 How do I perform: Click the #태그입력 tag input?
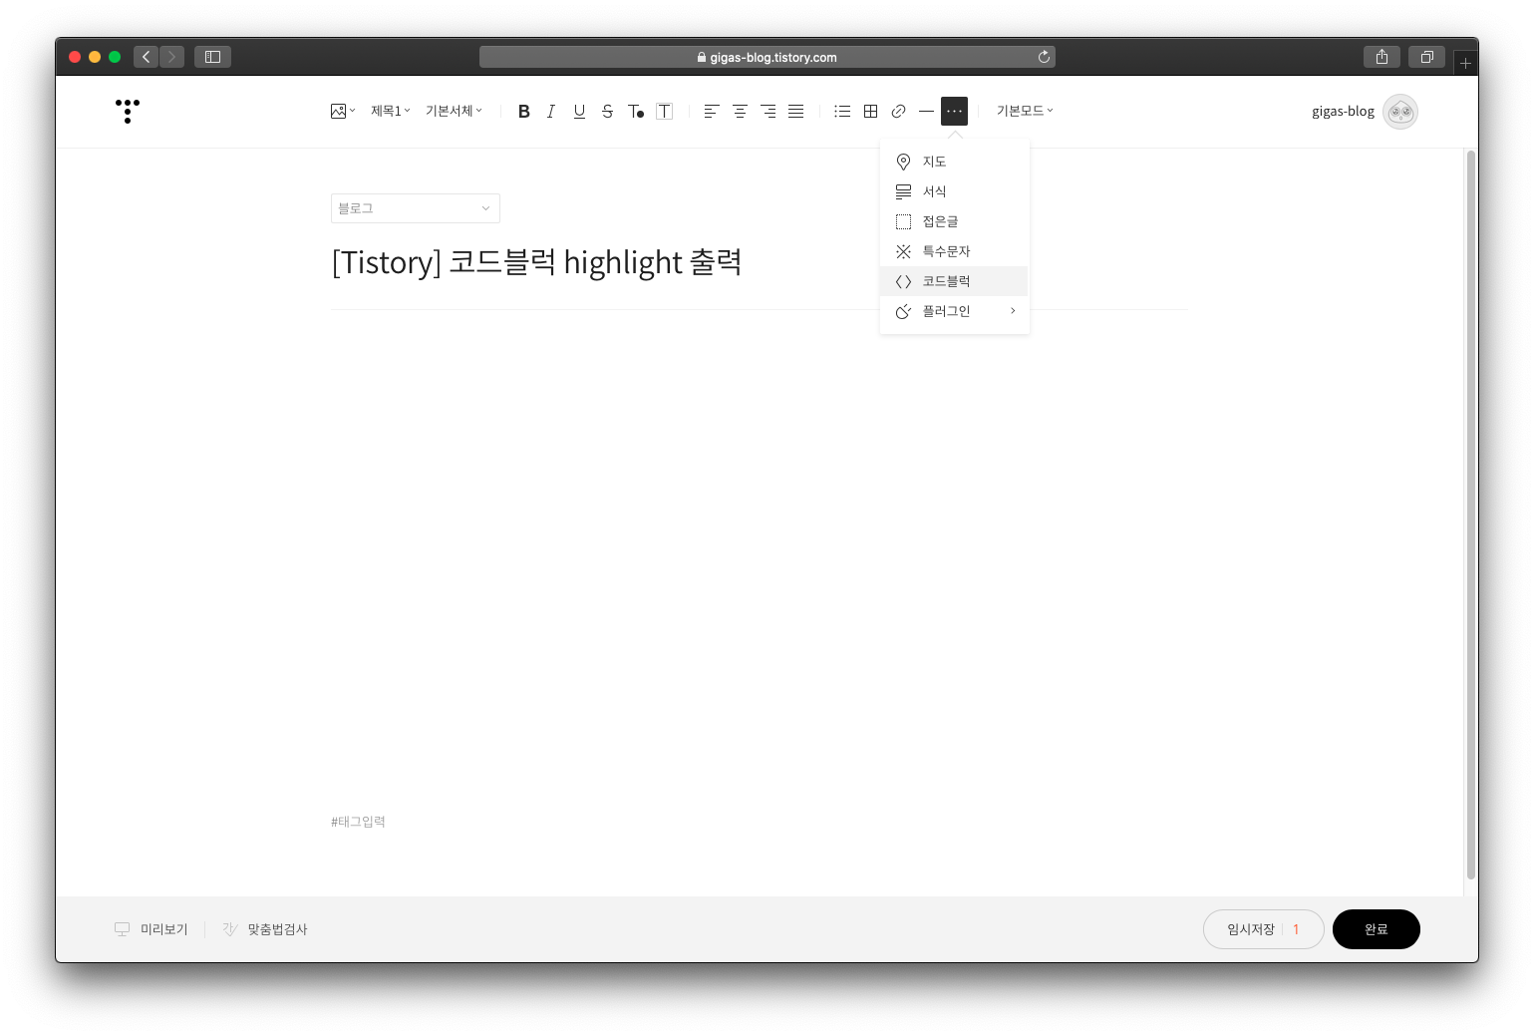[358, 822]
